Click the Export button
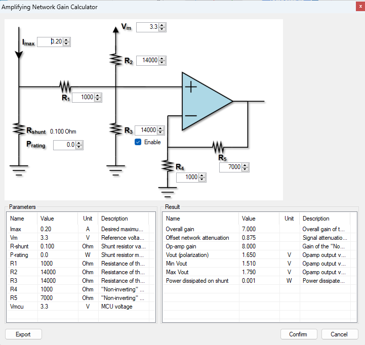 click(23, 334)
